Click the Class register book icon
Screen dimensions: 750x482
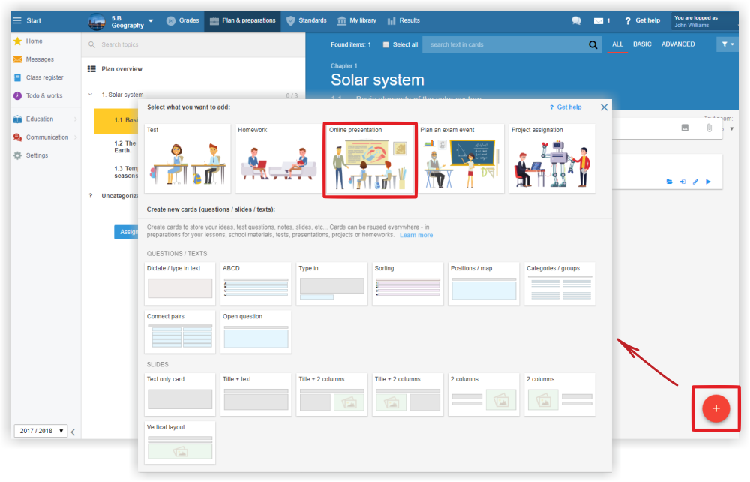click(18, 77)
